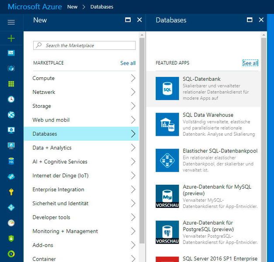
Task: Select the Developer tools category
Action: click(81, 217)
